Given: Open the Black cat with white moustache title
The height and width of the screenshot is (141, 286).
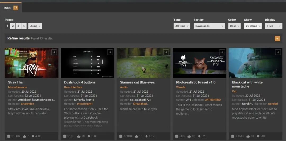Looking at the screenshot, I should pos(247,84).
